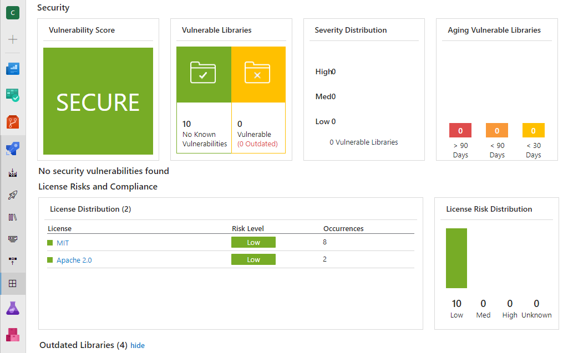Click the red 0 badge above 90 Days
This screenshot has height=353, width=563.
coord(460,130)
